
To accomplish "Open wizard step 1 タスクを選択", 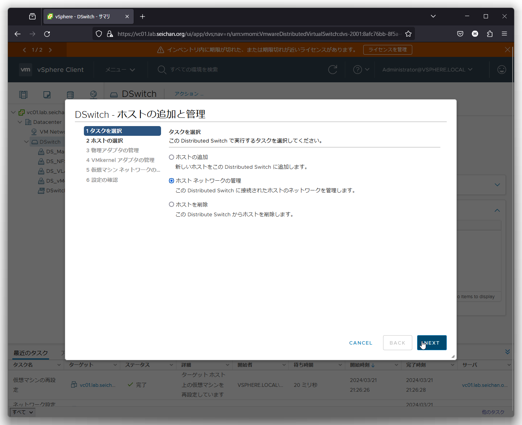I will (122, 131).
